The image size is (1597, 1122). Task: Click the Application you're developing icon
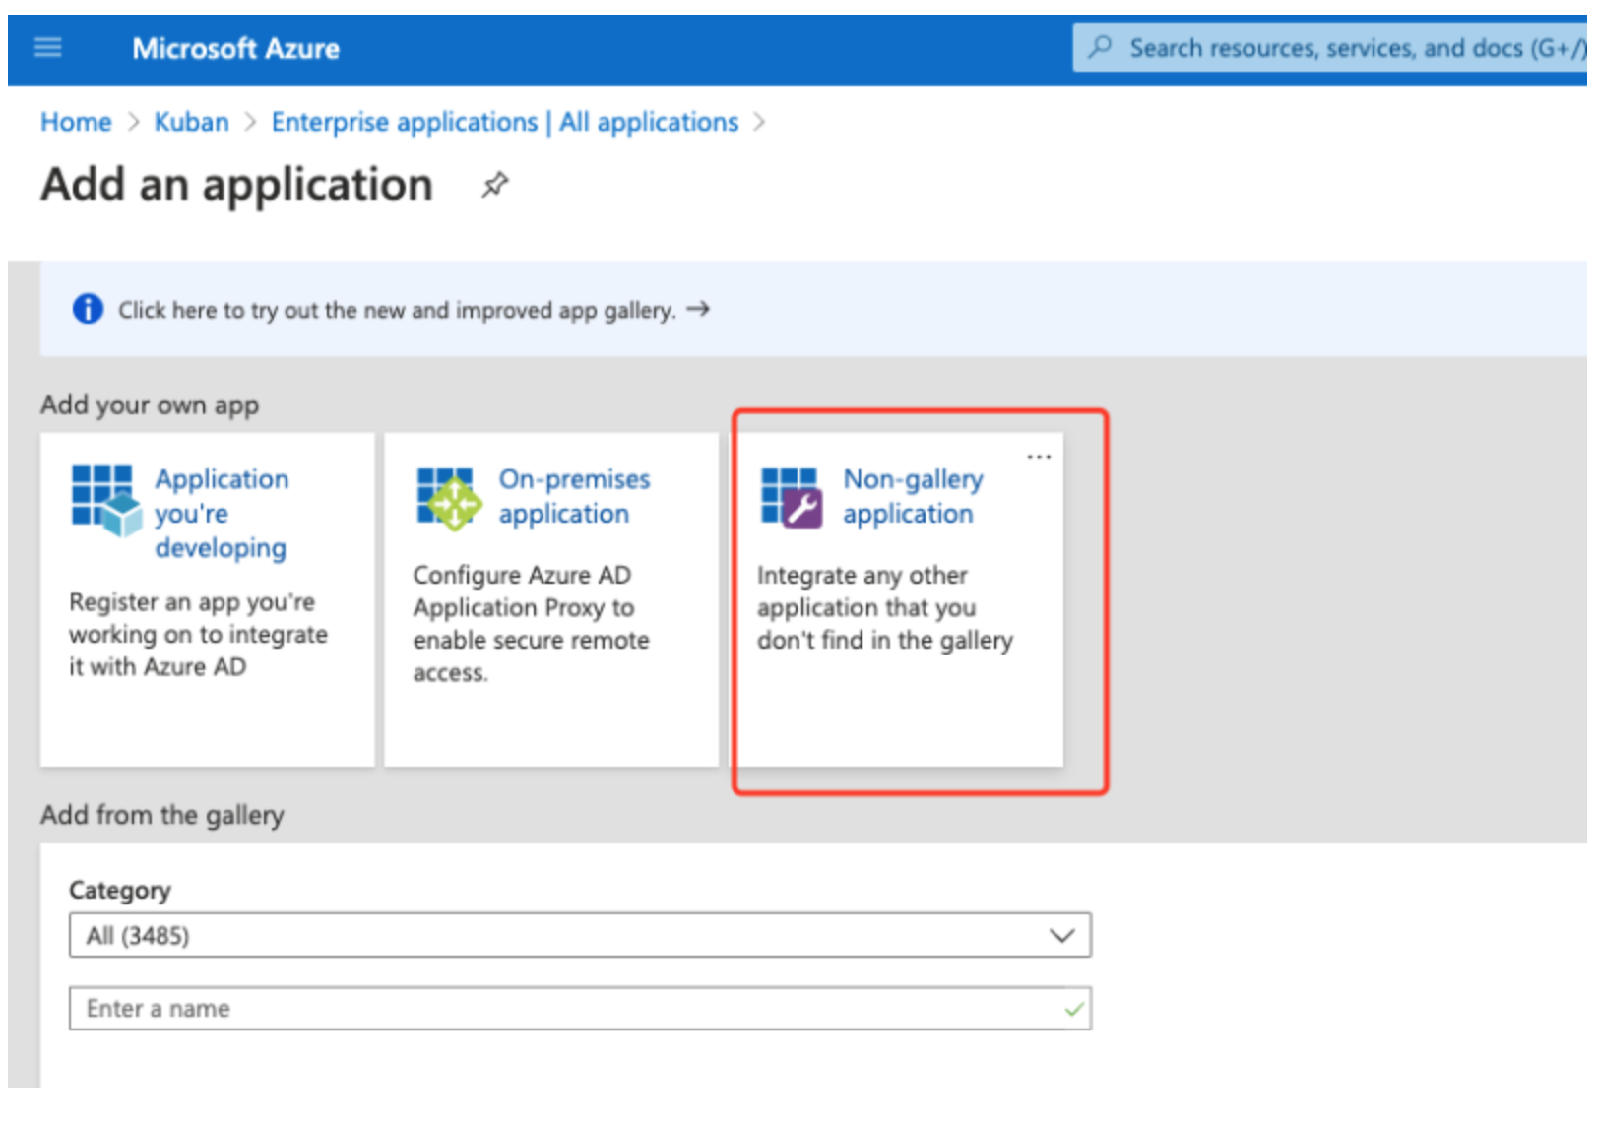(106, 500)
